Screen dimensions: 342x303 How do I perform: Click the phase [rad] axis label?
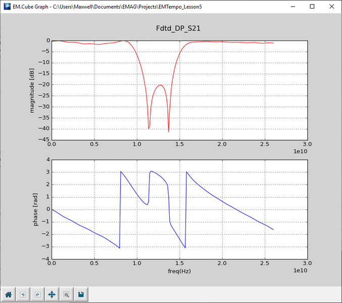[35, 209]
